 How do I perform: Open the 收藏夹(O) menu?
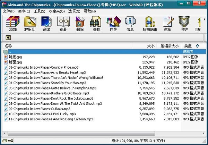[57, 11]
